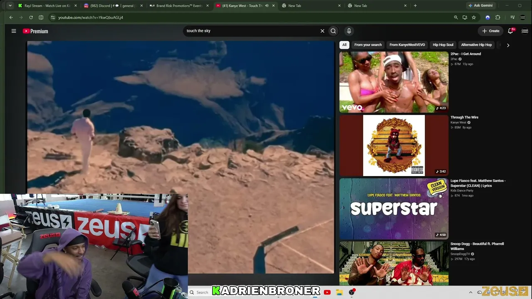Filter by From your search chip
This screenshot has width=532, height=299.
pyautogui.click(x=368, y=45)
